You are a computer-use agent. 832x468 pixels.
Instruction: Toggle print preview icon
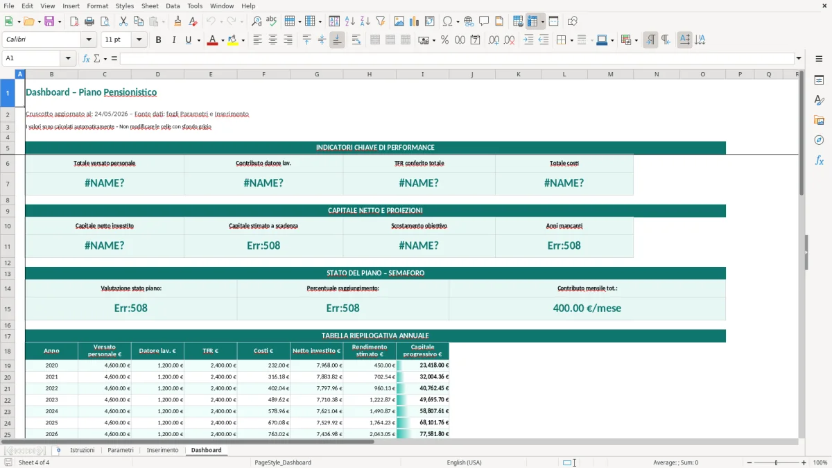click(x=105, y=21)
